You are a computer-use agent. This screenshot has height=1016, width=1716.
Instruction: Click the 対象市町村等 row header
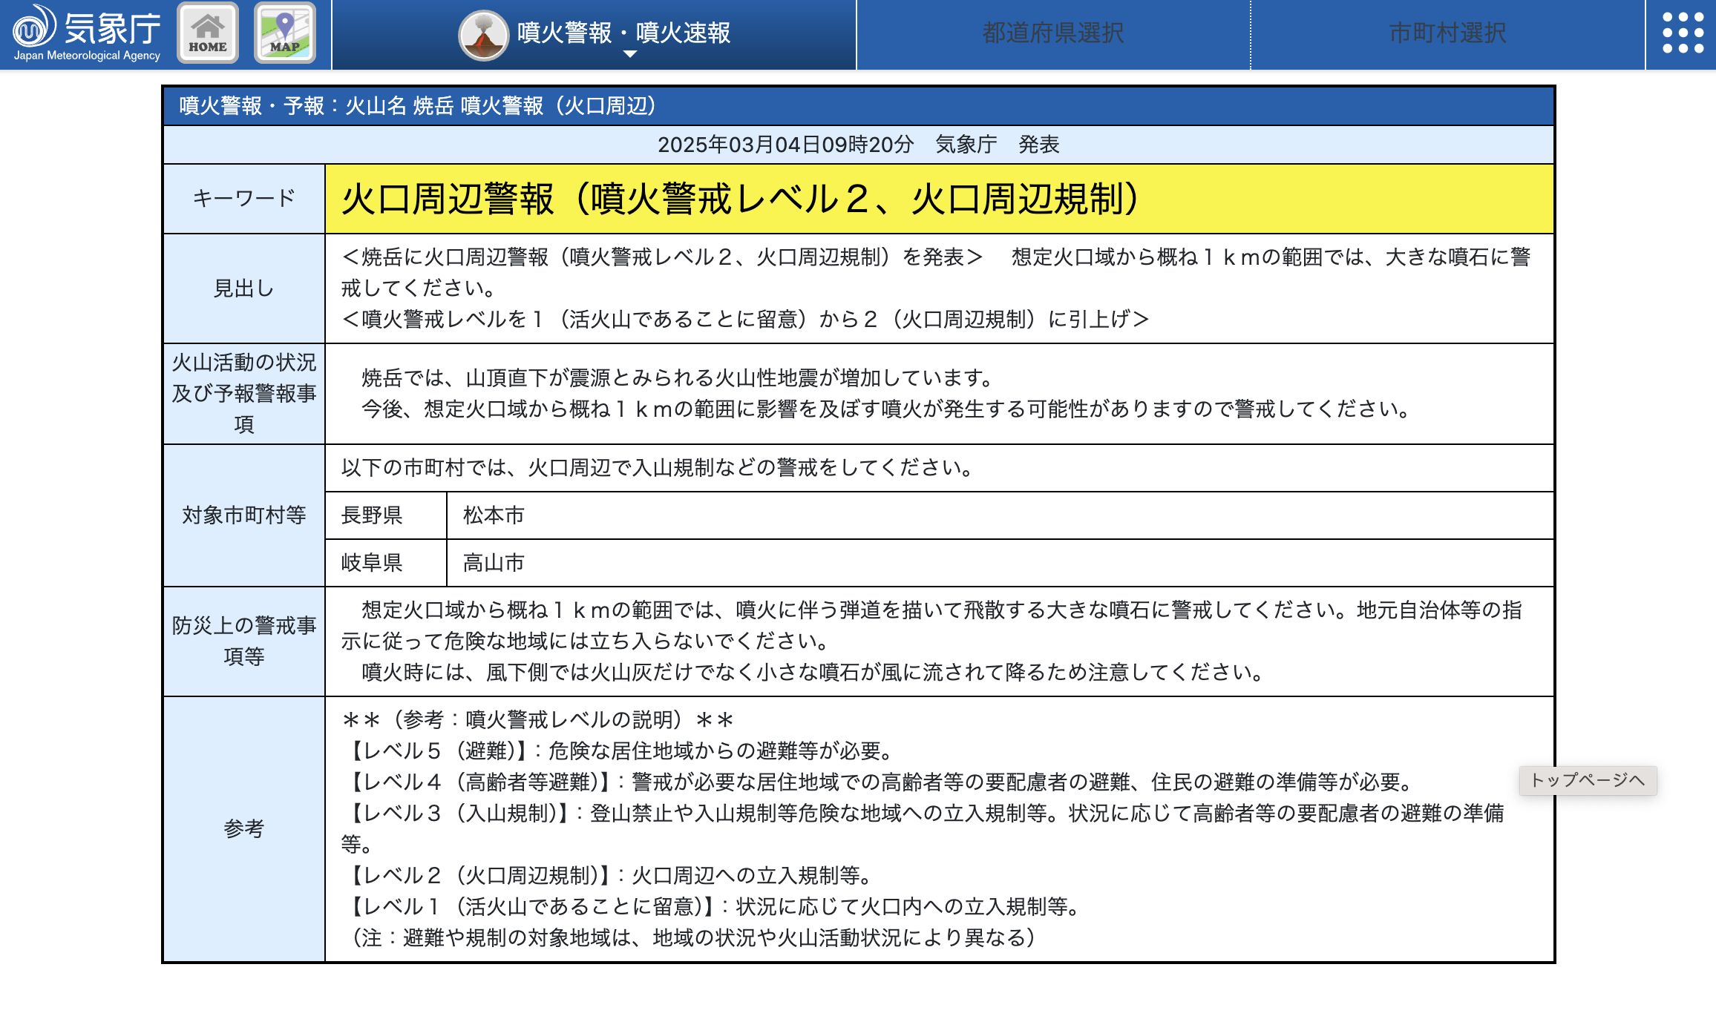243,515
